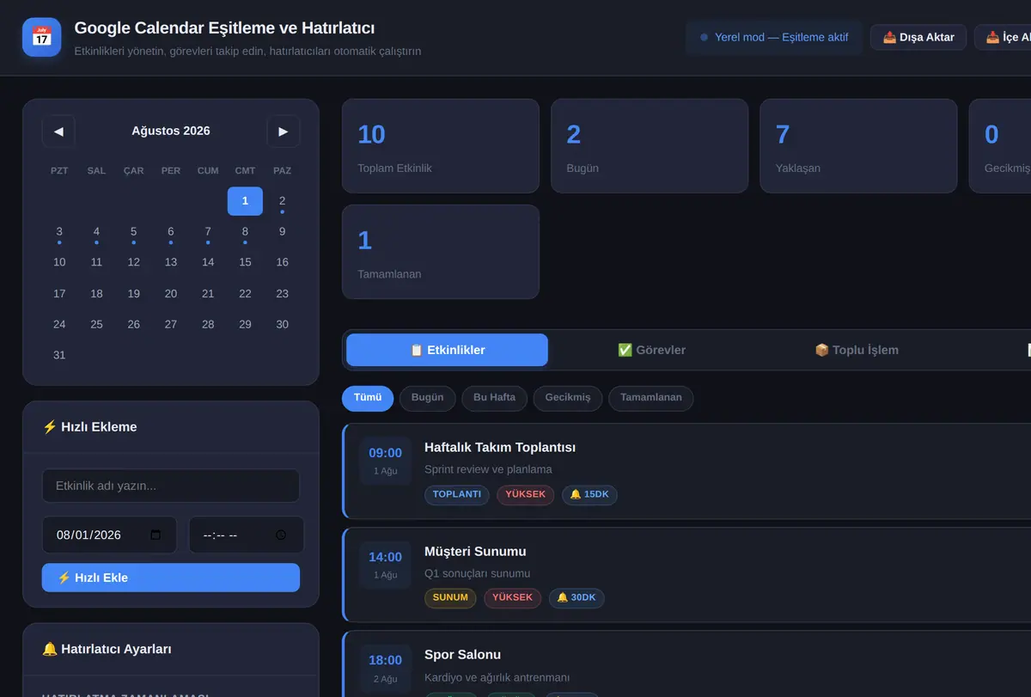Click the SUNUM tag badge
This screenshot has width=1031, height=697.
[450, 598]
